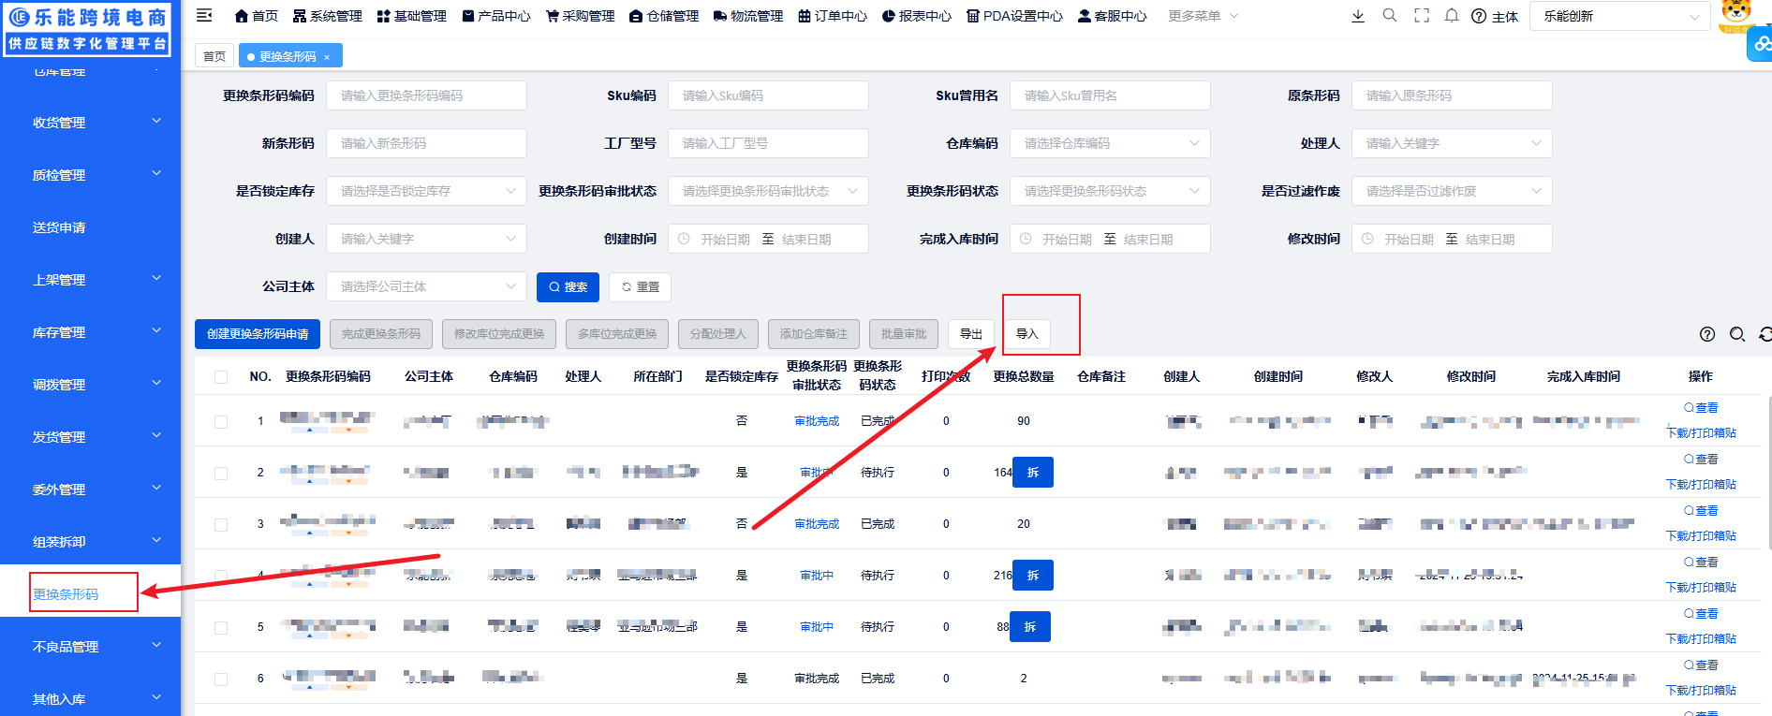
Task: Open the 仓储管理 top menu
Action: click(664, 16)
